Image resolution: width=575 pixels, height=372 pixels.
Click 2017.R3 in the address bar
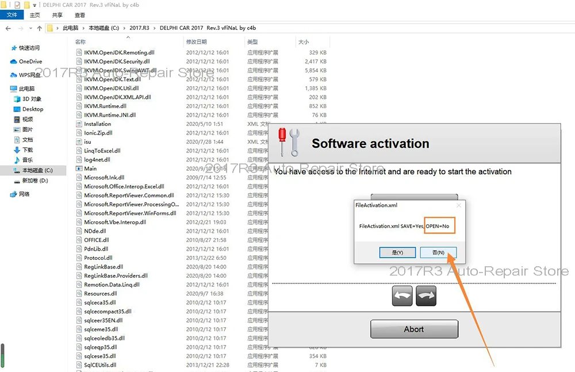point(139,28)
